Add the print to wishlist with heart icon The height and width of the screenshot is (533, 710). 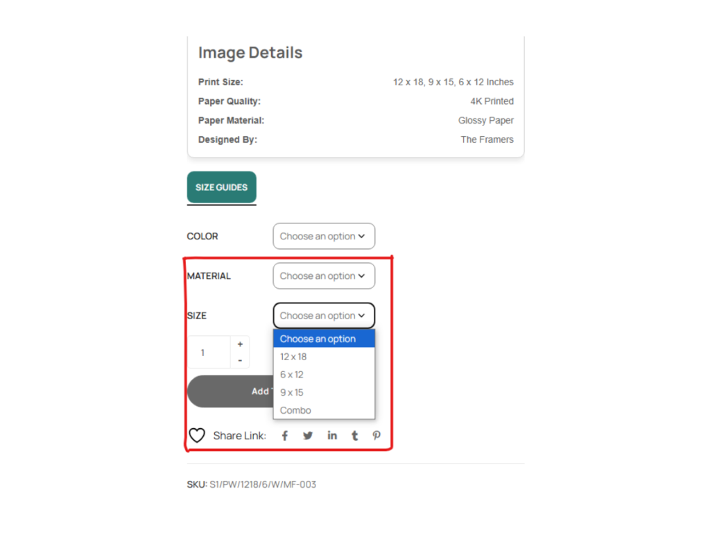tap(197, 436)
